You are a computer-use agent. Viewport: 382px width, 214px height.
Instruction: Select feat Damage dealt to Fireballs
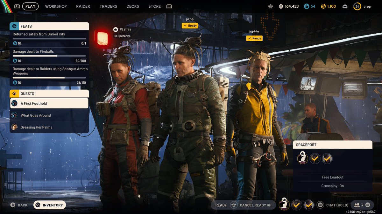(x=49, y=56)
